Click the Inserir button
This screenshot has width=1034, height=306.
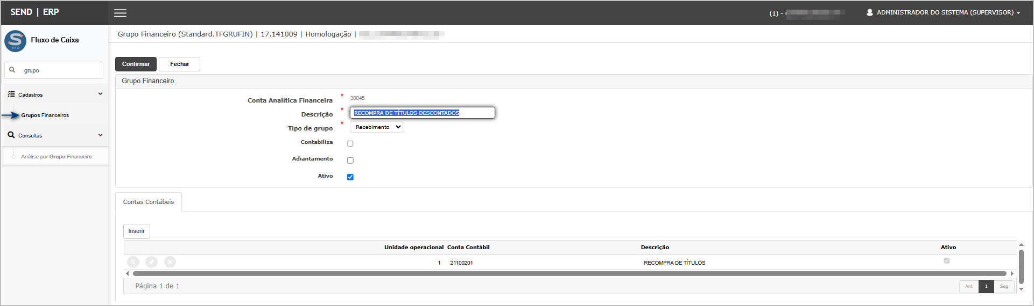137,231
